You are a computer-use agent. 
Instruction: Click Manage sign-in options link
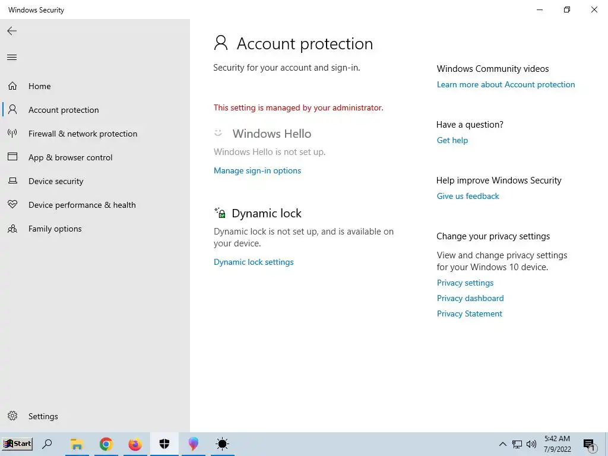pos(258,170)
